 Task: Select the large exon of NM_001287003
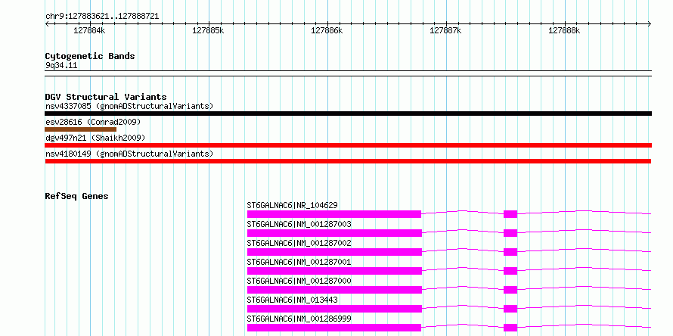click(x=334, y=233)
